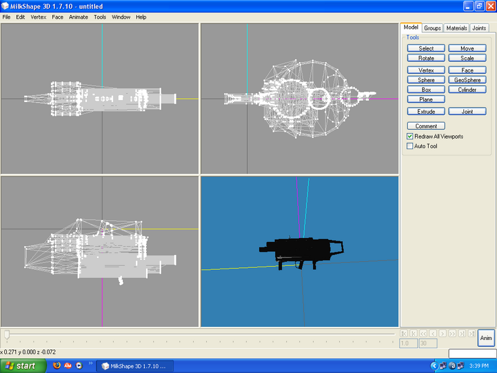497x373 pixels.
Task: Click the fast-forward double-arrow button
Action: [x=452, y=333]
